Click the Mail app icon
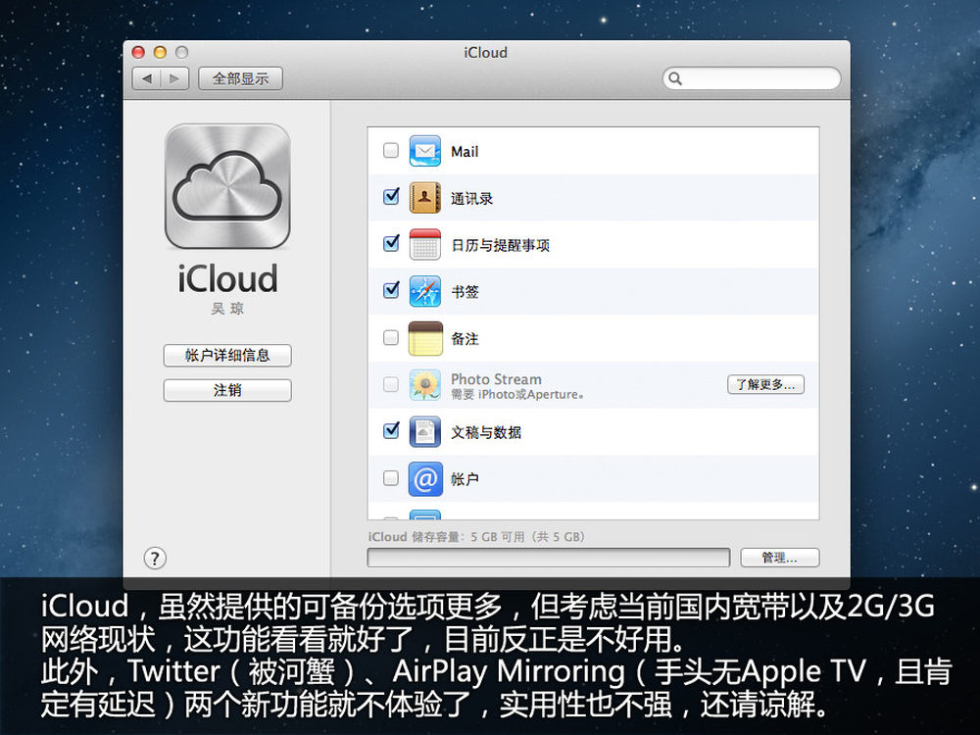 (425, 151)
